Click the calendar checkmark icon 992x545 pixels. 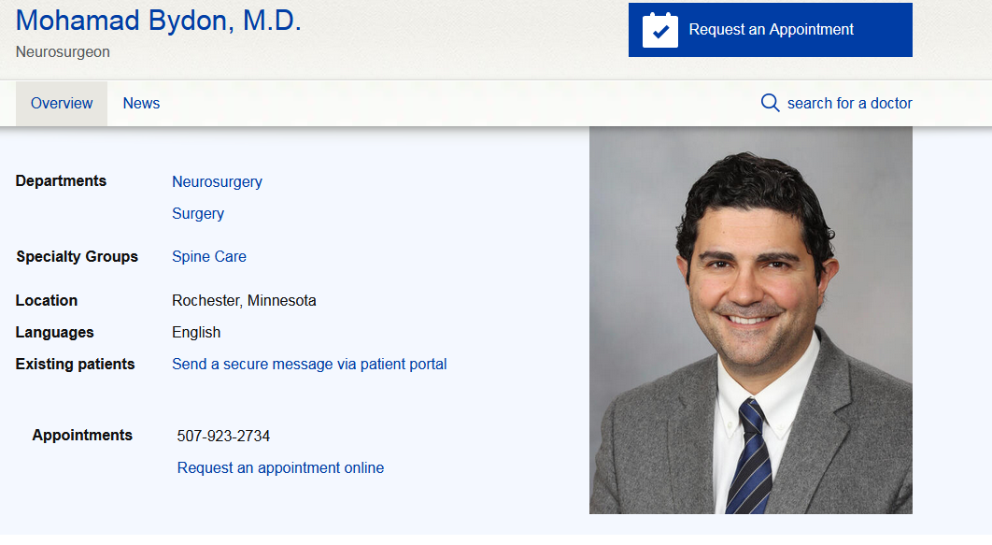coord(660,30)
